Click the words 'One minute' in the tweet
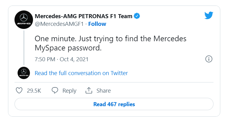The width and height of the screenshot is (228, 120). point(56,39)
